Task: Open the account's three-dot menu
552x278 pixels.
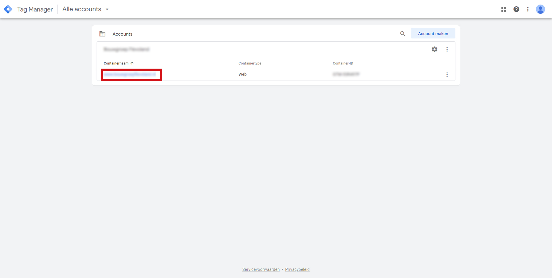Action: [x=447, y=49]
